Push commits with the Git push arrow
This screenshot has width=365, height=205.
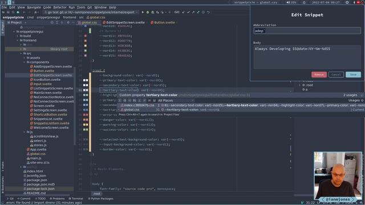click(x=193, y=12)
